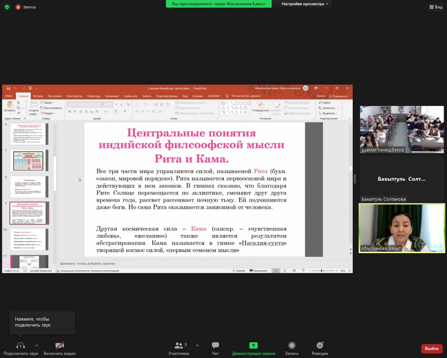447x358 pixels.
Task: Expand the arrow next to Участники
Action: click(197, 345)
